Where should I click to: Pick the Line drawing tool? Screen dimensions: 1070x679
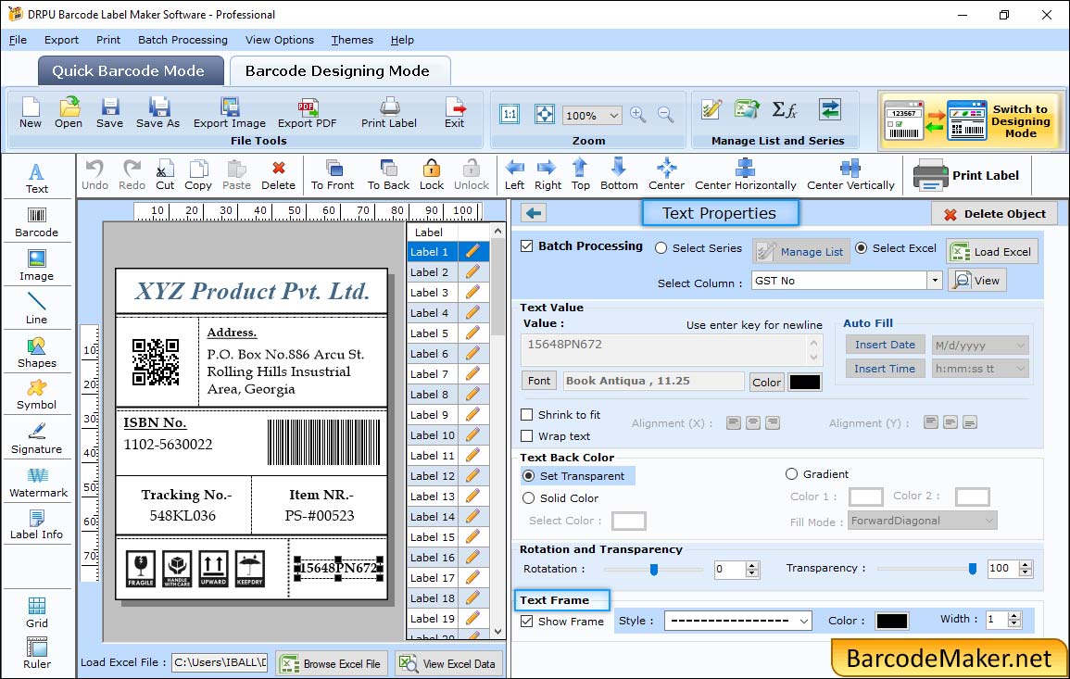pos(37,308)
